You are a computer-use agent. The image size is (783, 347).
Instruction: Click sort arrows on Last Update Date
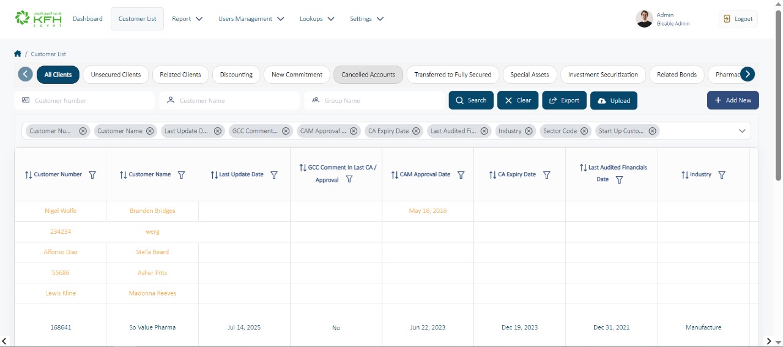point(214,175)
